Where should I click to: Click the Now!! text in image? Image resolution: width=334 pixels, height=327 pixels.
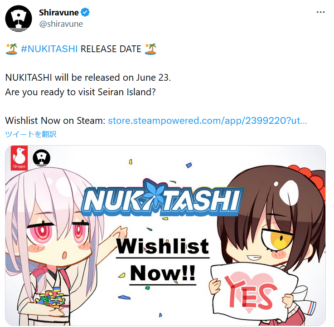pyautogui.click(x=163, y=273)
